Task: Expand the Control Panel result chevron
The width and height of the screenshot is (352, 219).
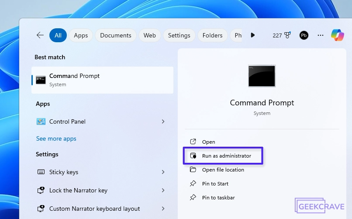Action: click(x=163, y=121)
